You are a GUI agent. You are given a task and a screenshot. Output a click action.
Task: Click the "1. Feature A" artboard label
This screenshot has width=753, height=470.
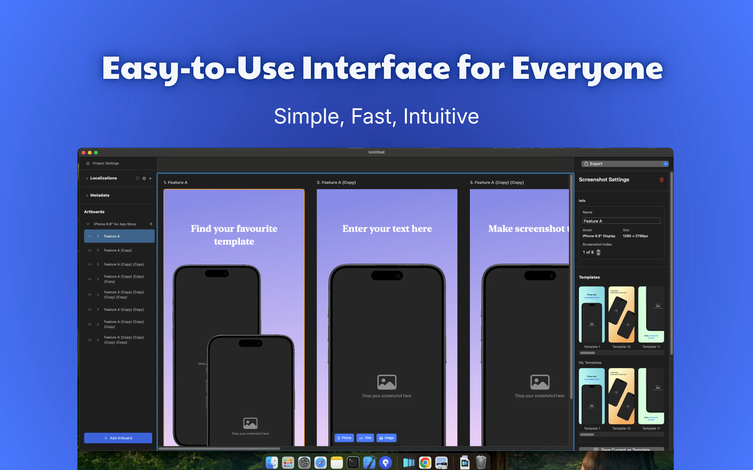click(x=175, y=183)
